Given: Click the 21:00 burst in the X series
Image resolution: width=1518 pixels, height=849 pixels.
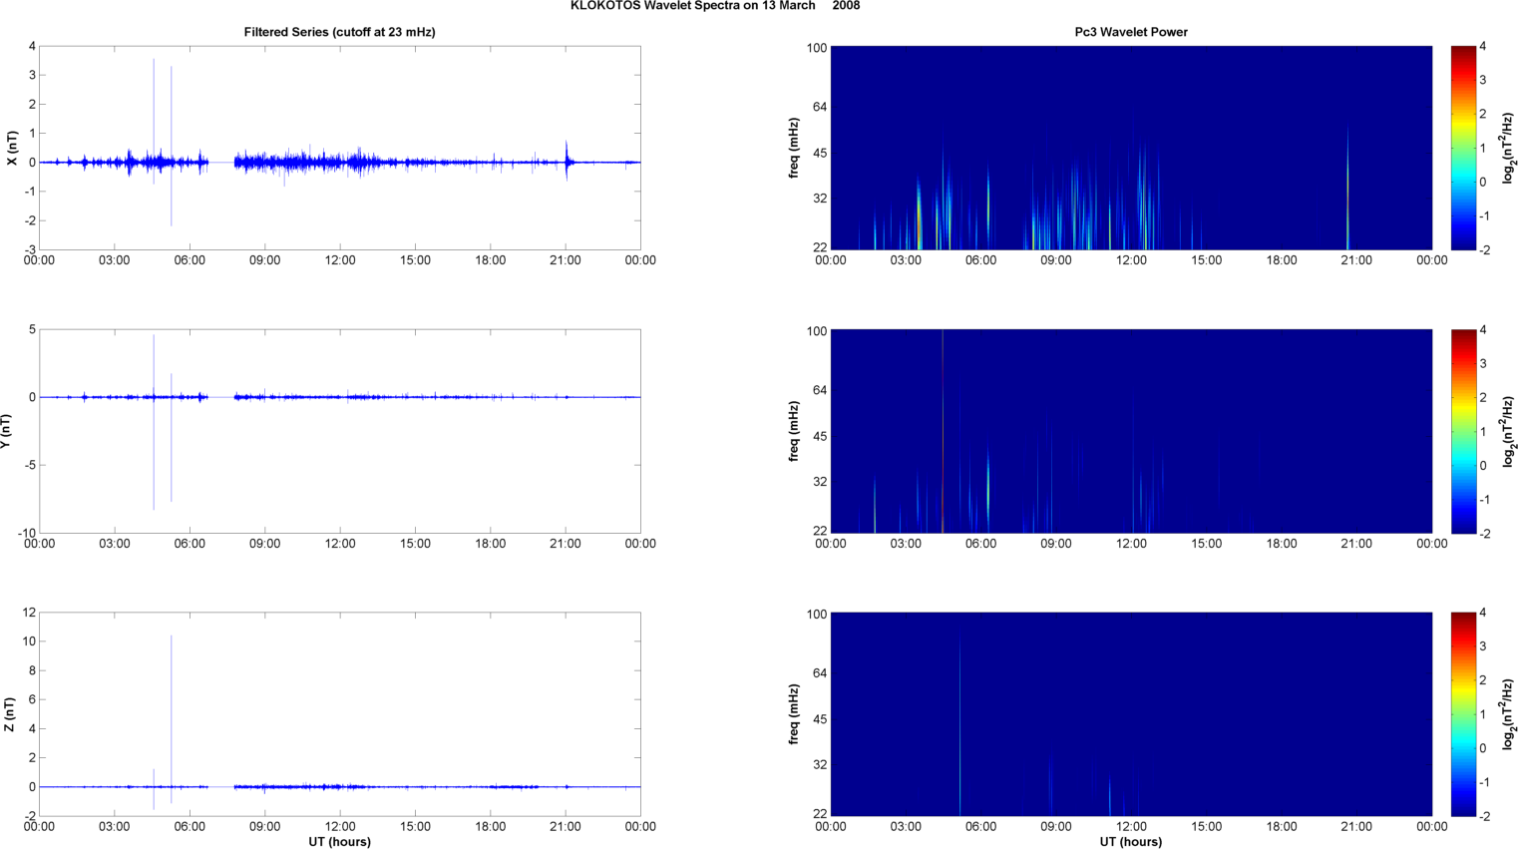Looking at the screenshot, I should 567,158.
